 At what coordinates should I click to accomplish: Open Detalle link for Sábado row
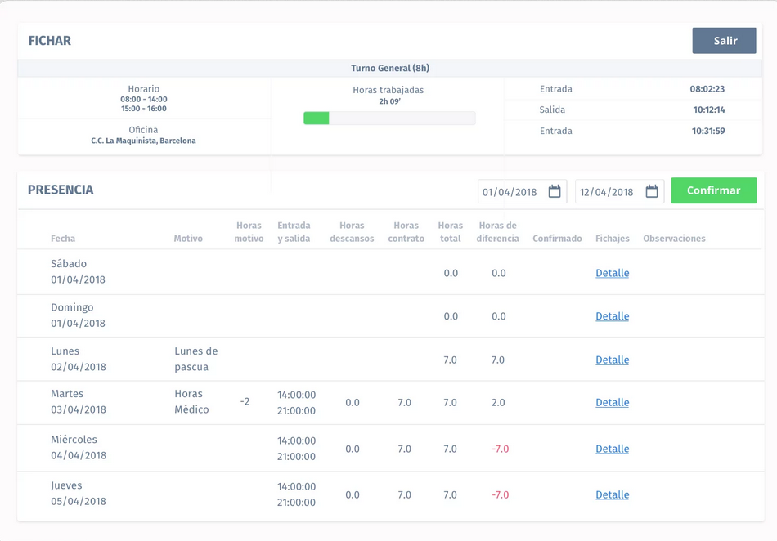point(612,273)
